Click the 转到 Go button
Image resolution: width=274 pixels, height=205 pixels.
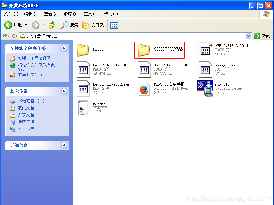(262, 36)
